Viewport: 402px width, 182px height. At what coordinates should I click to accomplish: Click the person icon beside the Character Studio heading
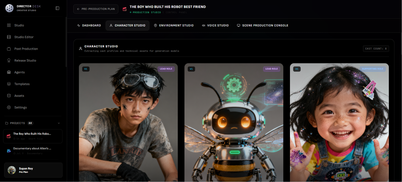(81, 49)
